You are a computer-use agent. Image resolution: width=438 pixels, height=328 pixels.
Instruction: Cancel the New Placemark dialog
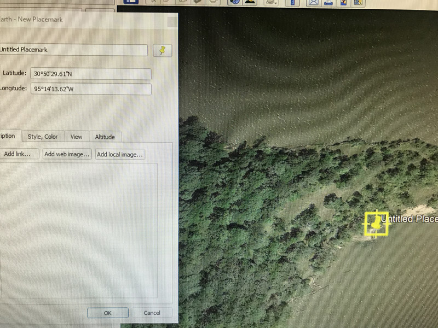click(152, 313)
